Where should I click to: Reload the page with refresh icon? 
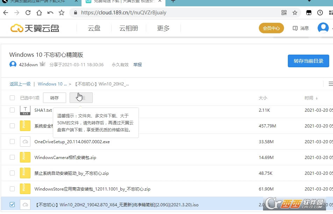point(28,13)
